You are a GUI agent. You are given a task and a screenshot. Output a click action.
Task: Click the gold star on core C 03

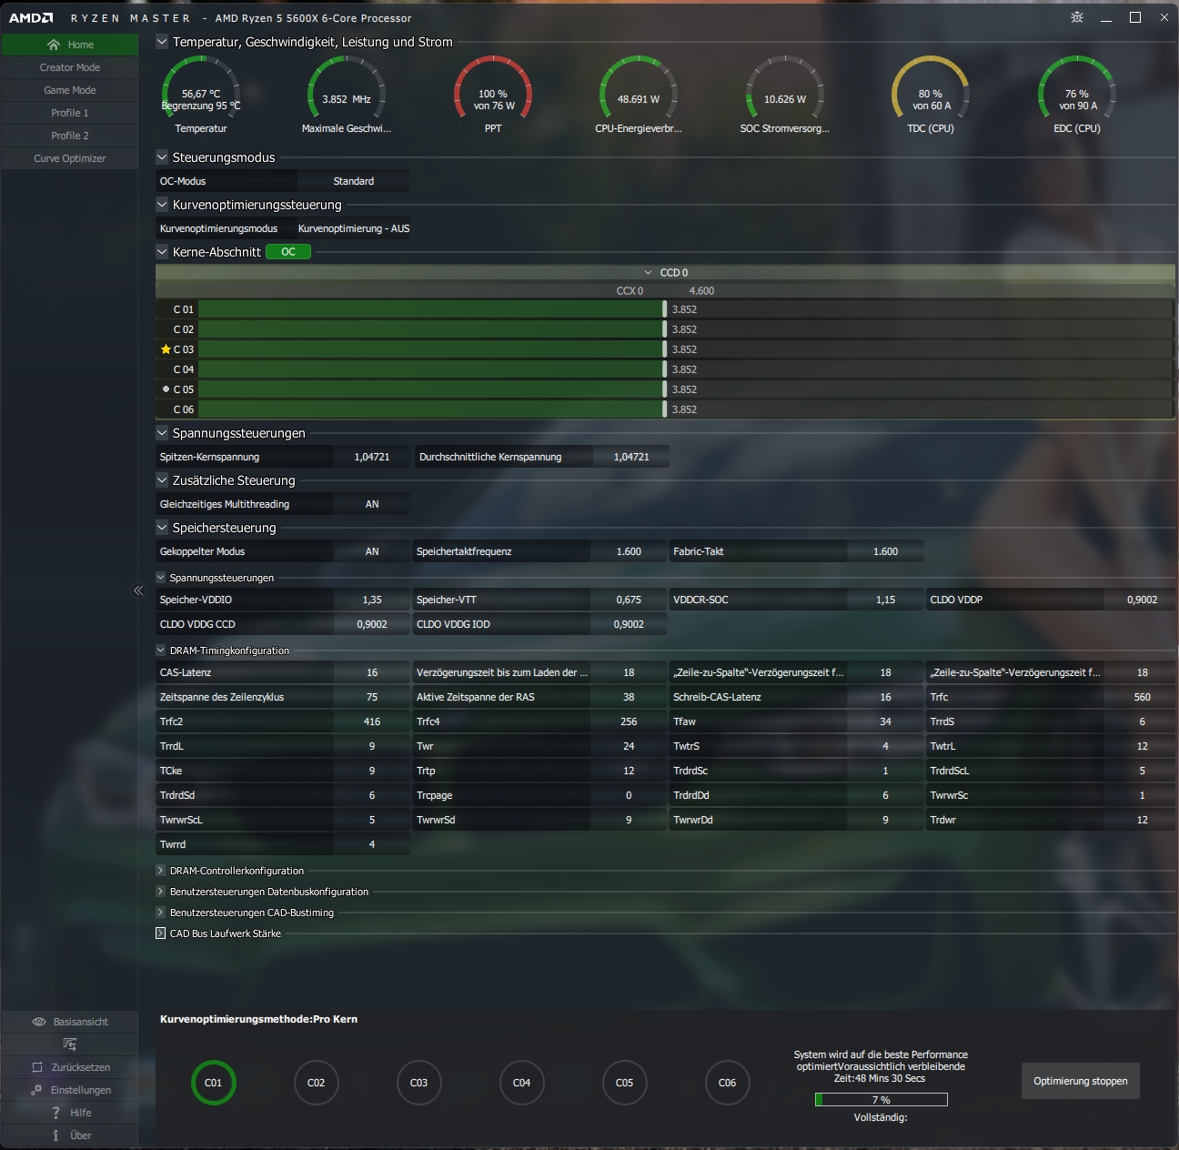(166, 349)
